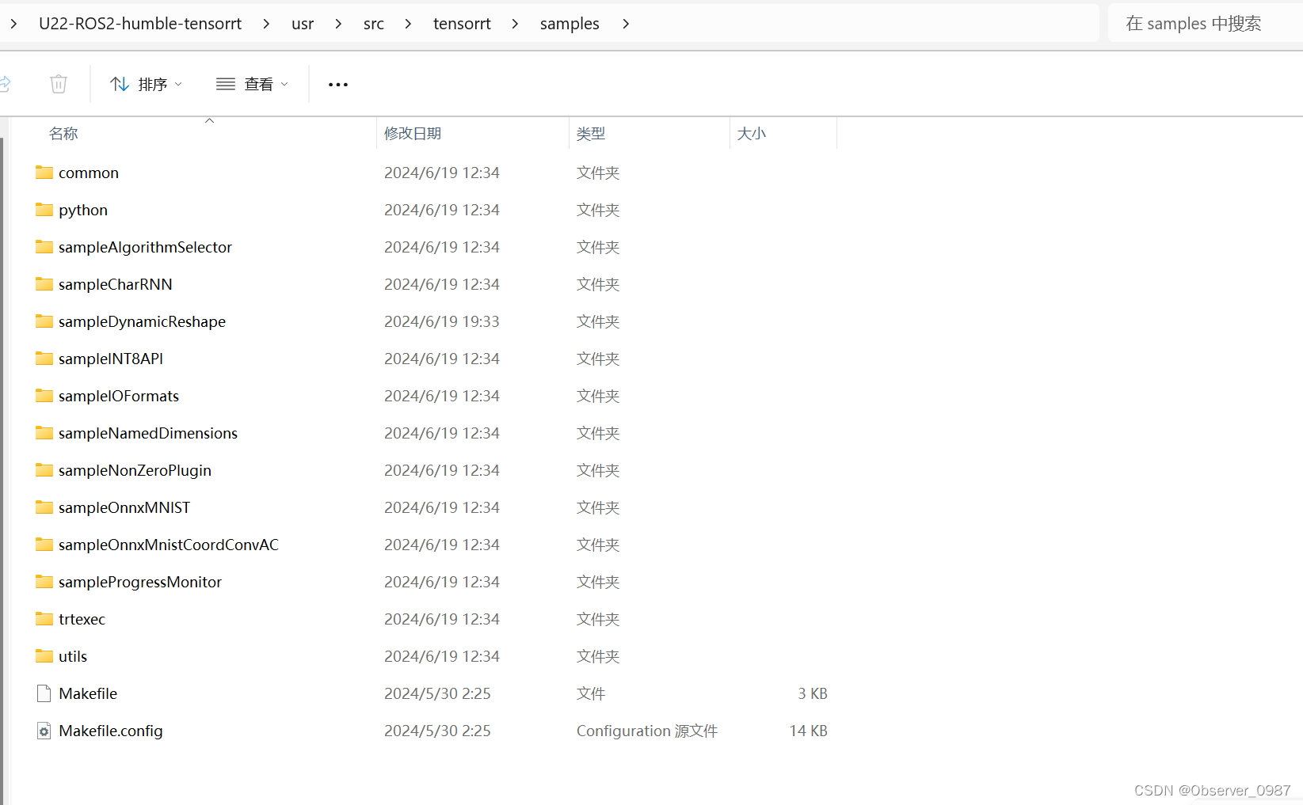Select the 'sampleINT8API' name text
Image resolution: width=1303 pixels, height=805 pixels.
point(111,359)
